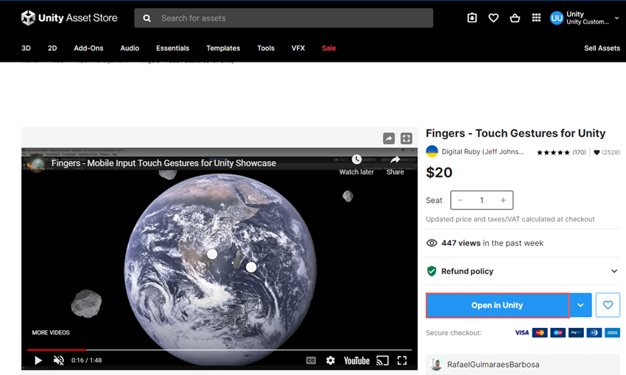This screenshot has width=626, height=375.
Task: Click the video title Fingers Showcase
Action: (x=163, y=163)
